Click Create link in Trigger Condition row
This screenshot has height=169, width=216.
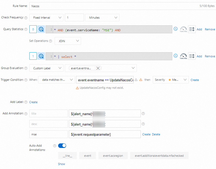coord(195,80)
